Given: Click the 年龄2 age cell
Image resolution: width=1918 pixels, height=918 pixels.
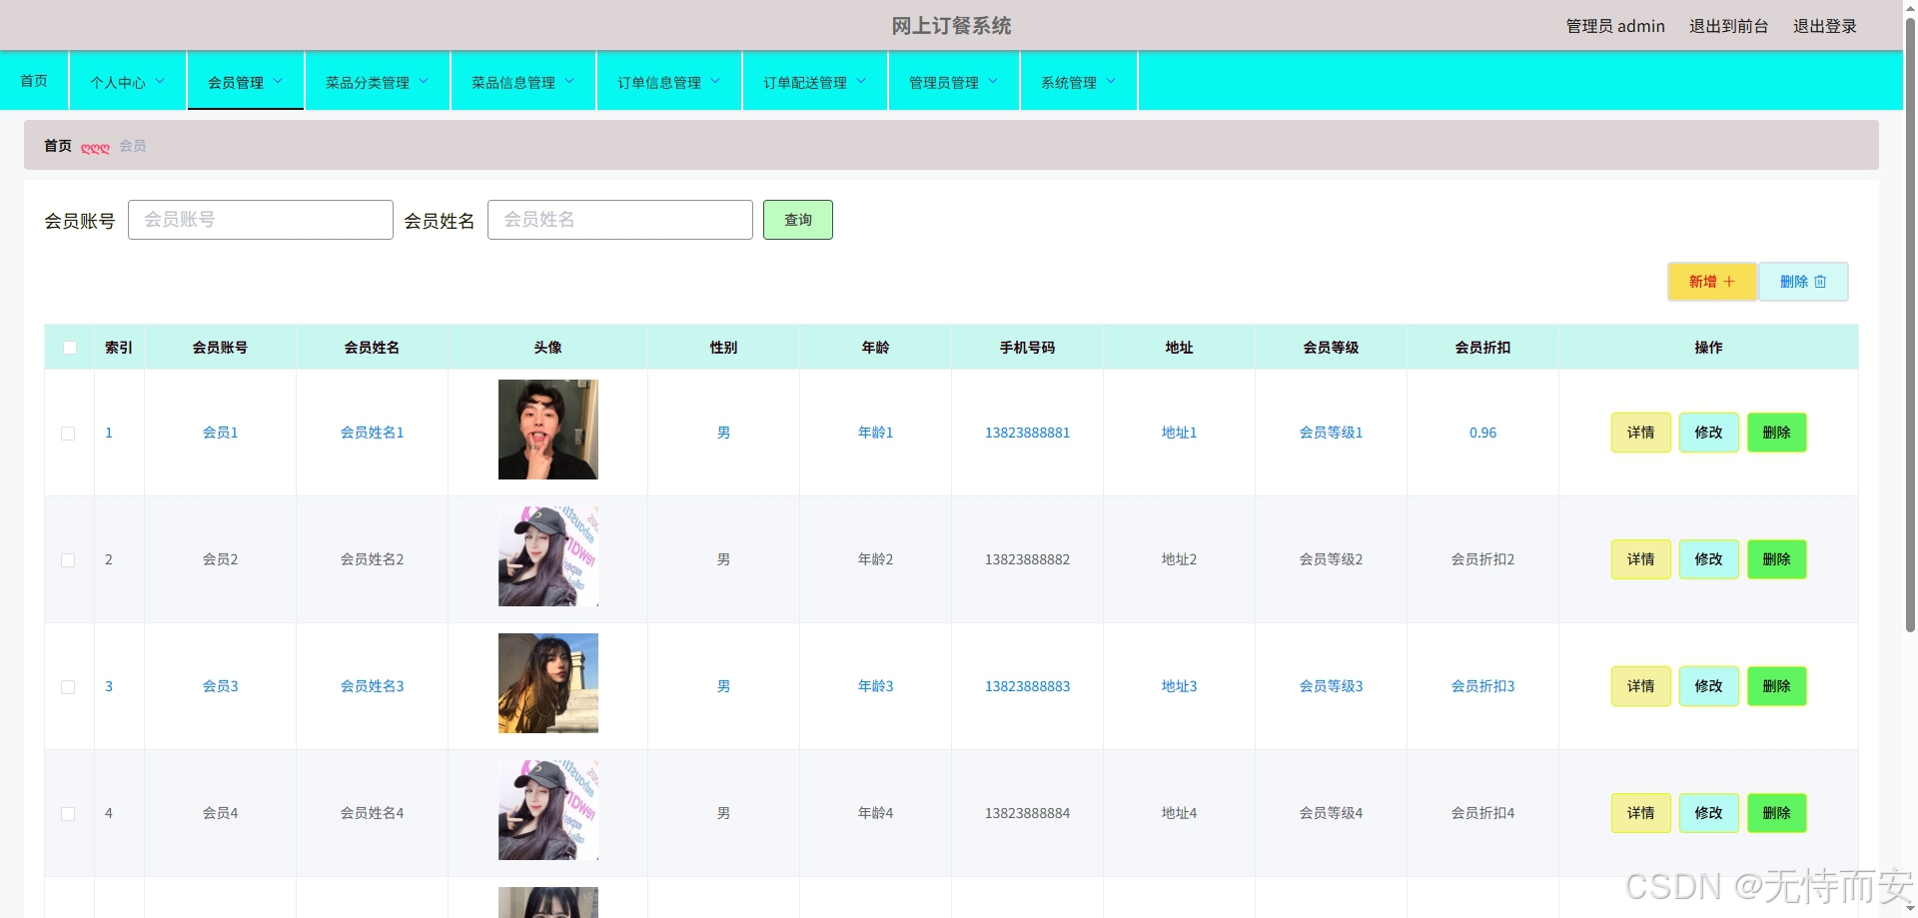Looking at the screenshot, I should (x=875, y=559).
